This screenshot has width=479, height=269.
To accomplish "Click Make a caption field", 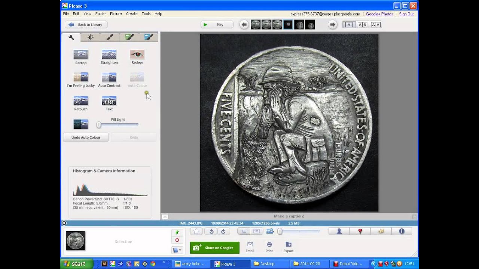I will [289, 216].
